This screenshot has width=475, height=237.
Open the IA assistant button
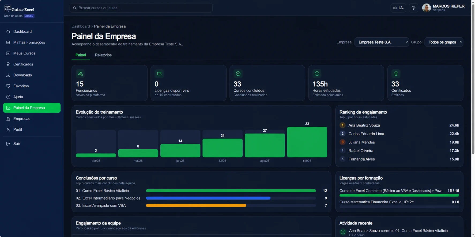(x=398, y=8)
